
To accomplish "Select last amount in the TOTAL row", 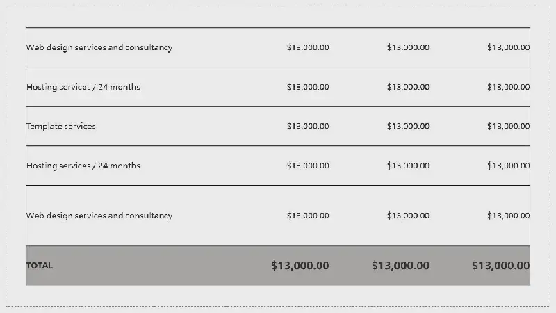I will tap(500, 266).
